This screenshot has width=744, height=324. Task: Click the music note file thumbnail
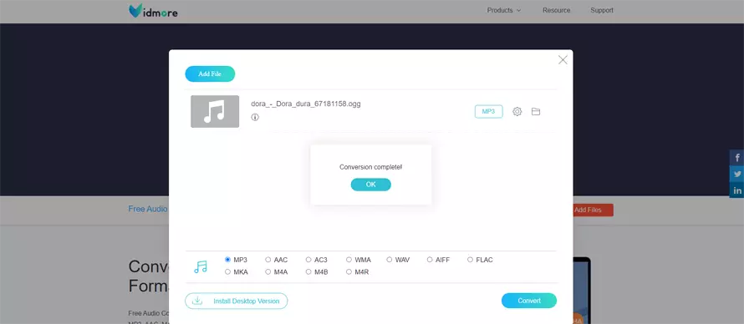pyautogui.click(x=215, y=111)
